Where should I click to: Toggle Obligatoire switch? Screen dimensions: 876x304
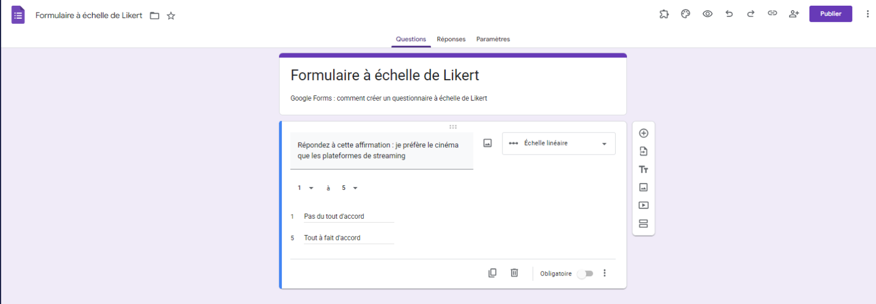click(x=584, y=273)
